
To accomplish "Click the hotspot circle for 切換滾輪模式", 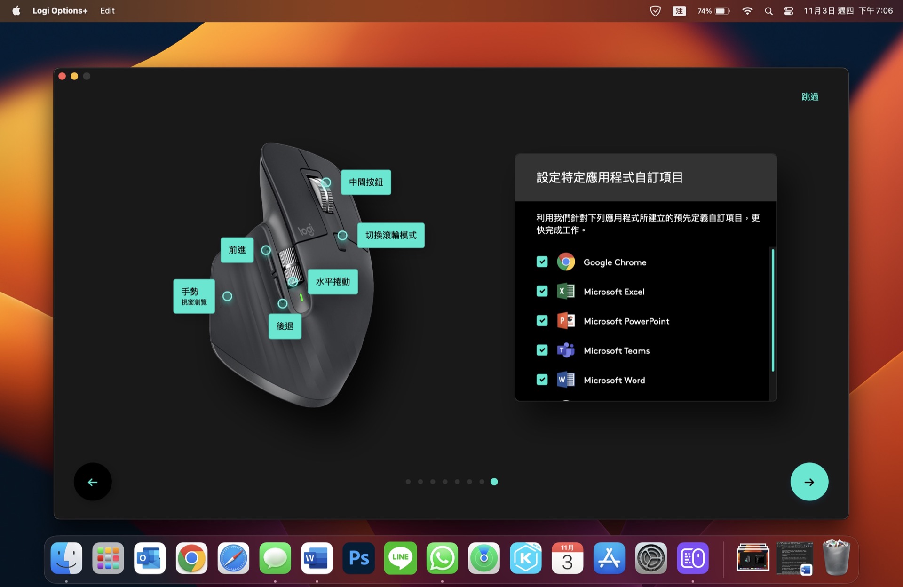I will (342, 235).
